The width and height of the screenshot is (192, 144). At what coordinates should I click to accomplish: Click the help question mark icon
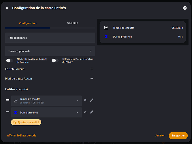185,8
